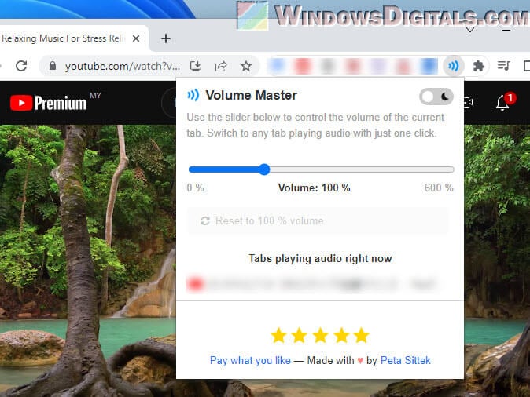Click the share page icon
This screenshot has width=530, height=397.
pos(221,66)
